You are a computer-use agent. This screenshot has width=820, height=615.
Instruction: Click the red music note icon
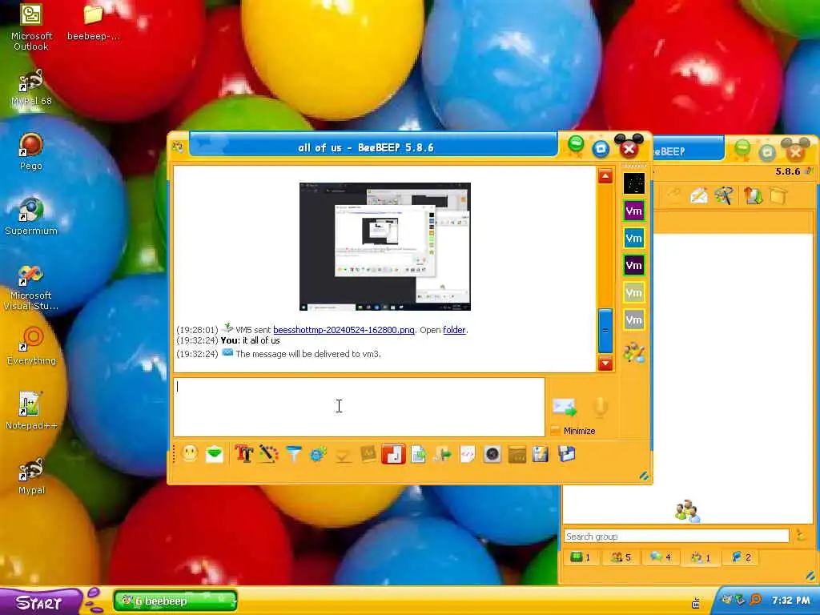click(393, 453)
